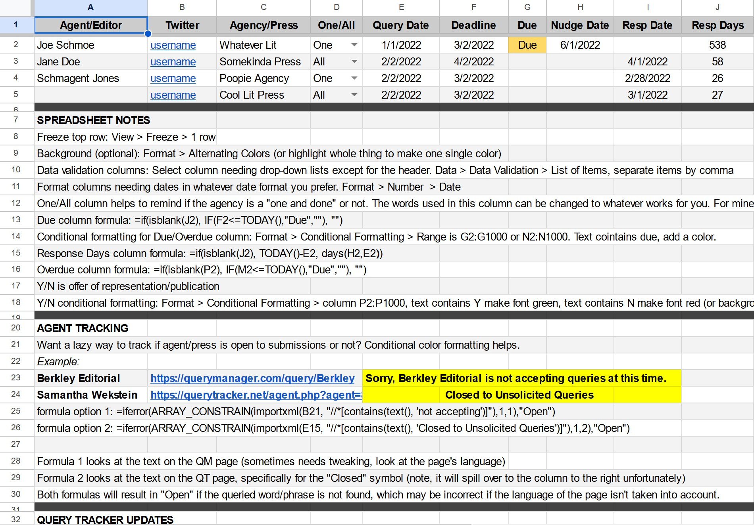Open Joe Schmoe's Twitter username link
This screenshot has height=525, width=754.
click(x=173, y=45)
